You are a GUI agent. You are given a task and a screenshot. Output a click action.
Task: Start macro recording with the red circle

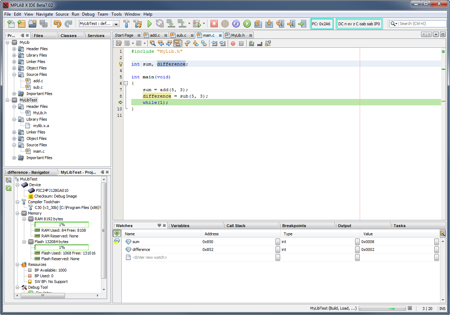[233, 43]
